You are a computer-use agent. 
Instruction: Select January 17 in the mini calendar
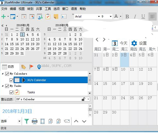(x=22, y=44)
